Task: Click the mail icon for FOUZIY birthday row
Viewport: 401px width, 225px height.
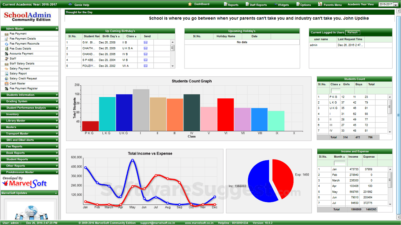Action: 145,66
